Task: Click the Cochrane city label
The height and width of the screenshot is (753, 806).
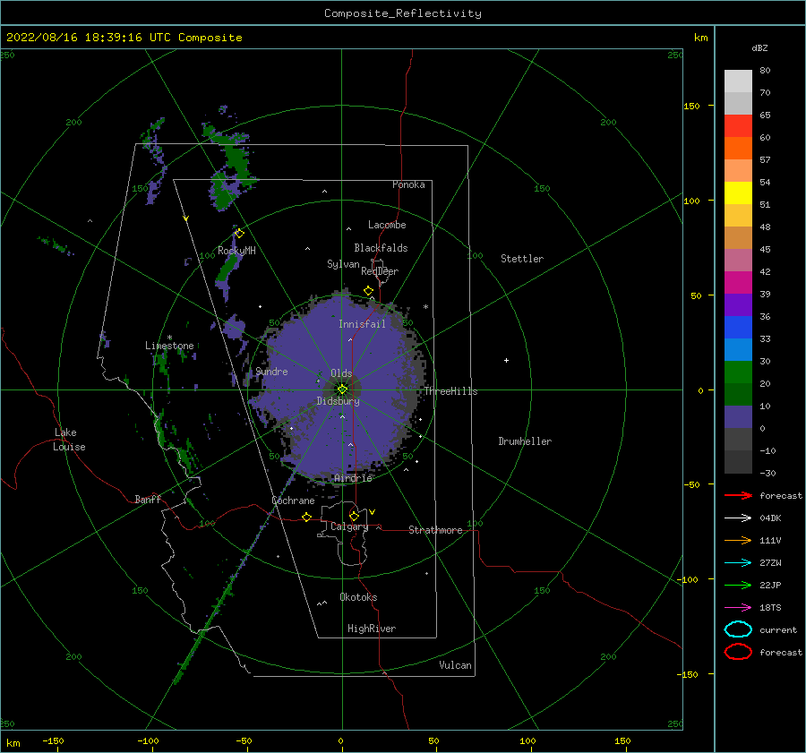Action: (x=293, y=501)
